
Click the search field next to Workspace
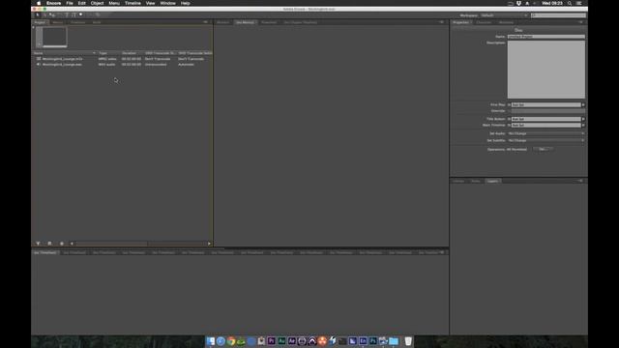coord(558,15)
